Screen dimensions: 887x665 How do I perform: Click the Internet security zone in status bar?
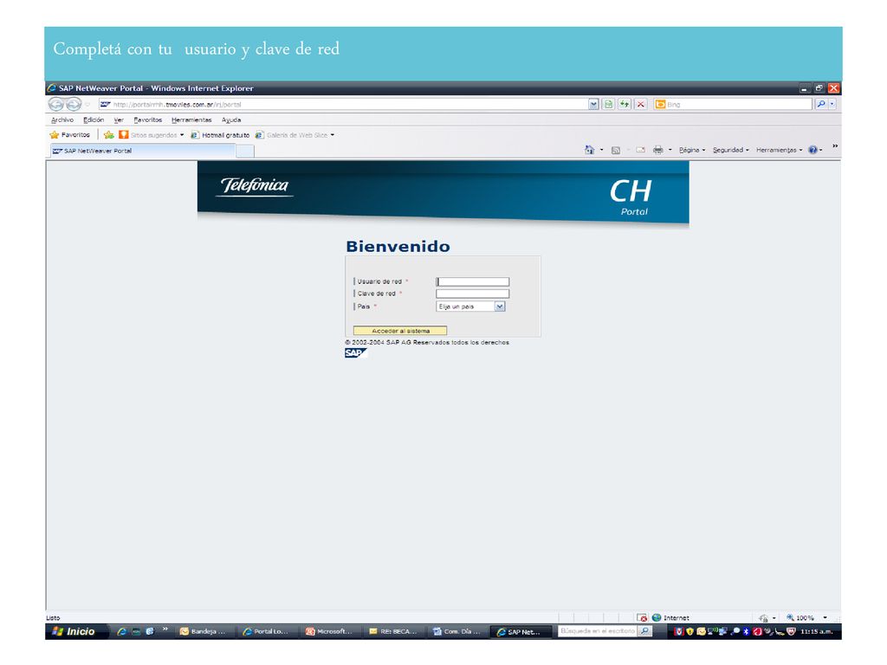pyautogui.click(x=671, y=617)
